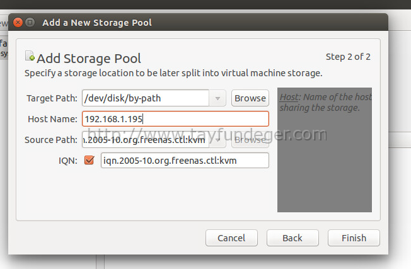This screenshot has width=411, height=269.
Task: Cancel the storage pool wizard
Action: [x=231, y=238]
